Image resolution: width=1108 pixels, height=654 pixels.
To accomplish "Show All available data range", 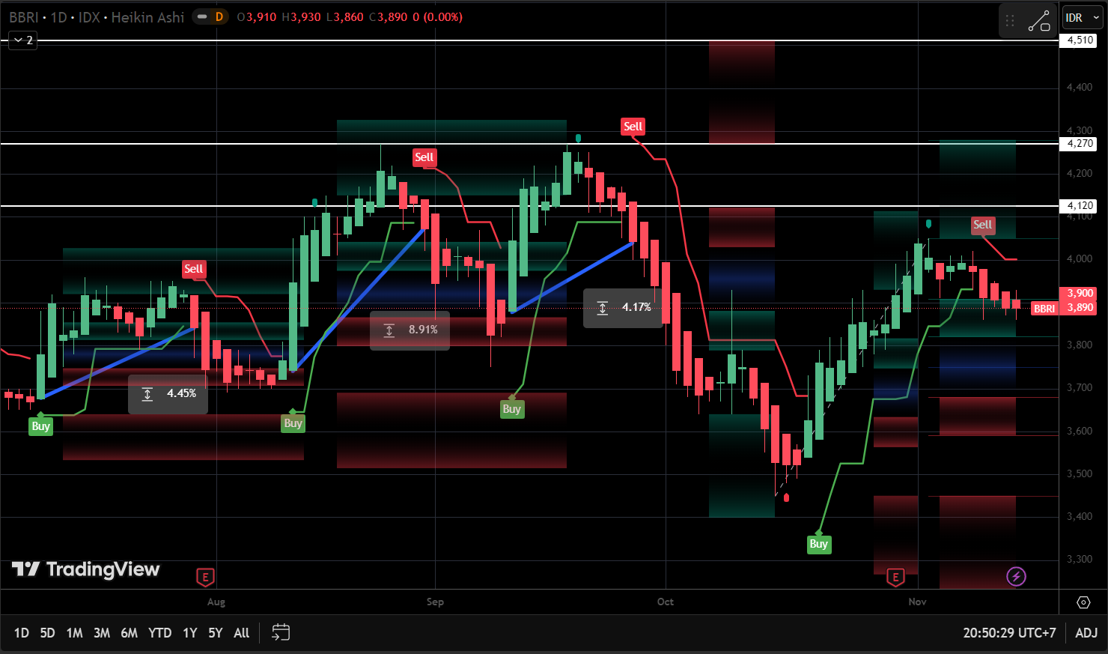I will [241, 633].
